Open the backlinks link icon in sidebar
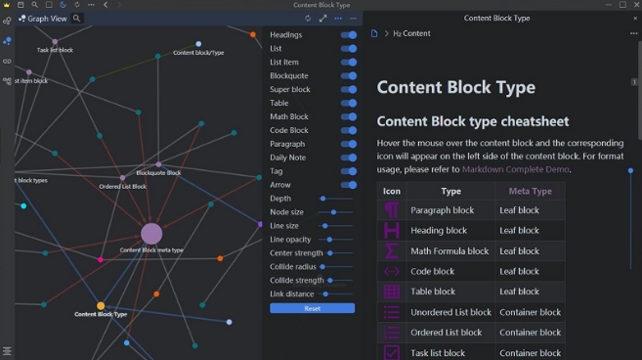 (7, 61)
